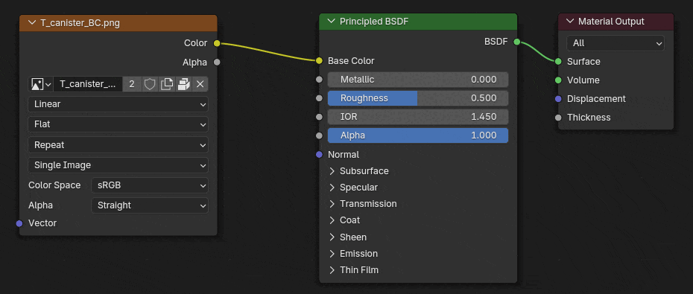The width and height of the screenshot is (693, 294).
Task: Click the image user count 2 button
Action: click(132, 84)
